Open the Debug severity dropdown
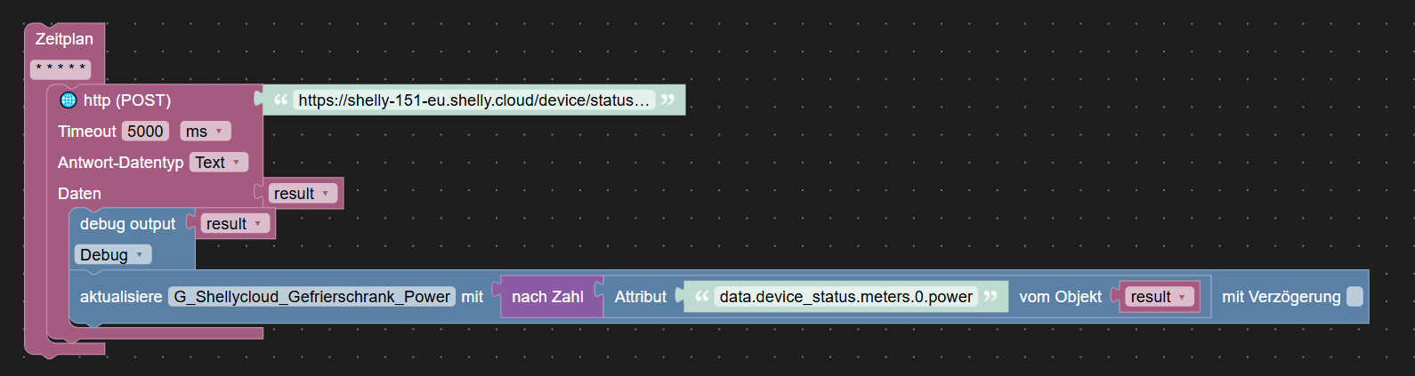The height and width of the screenshot is (376, 1415). 113,255
